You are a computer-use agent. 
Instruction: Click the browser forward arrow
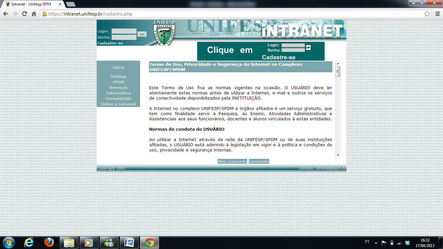coord(15,14)
